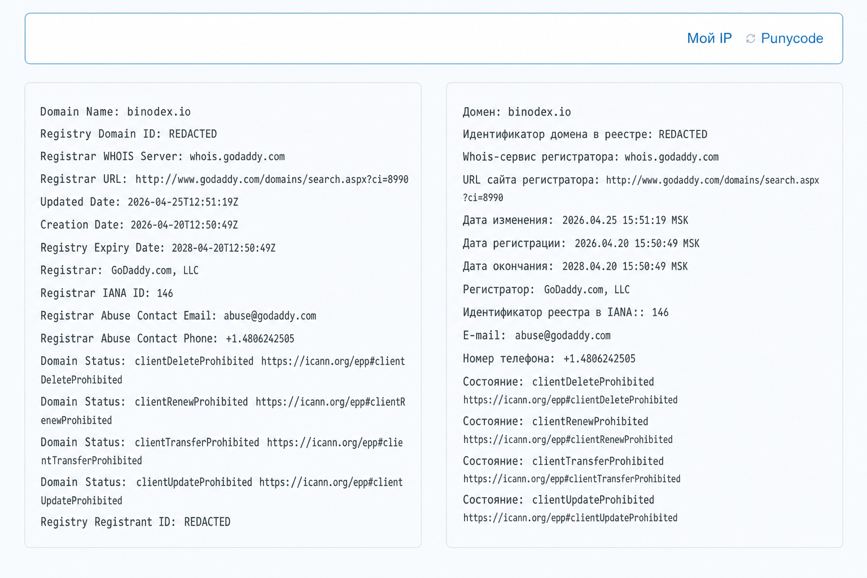Click the Registry Expiry Date 2028-04-20T12:50:49Z value
This screenshot has height=578, width=867.
pyautogui.click(x=224, y=248)
